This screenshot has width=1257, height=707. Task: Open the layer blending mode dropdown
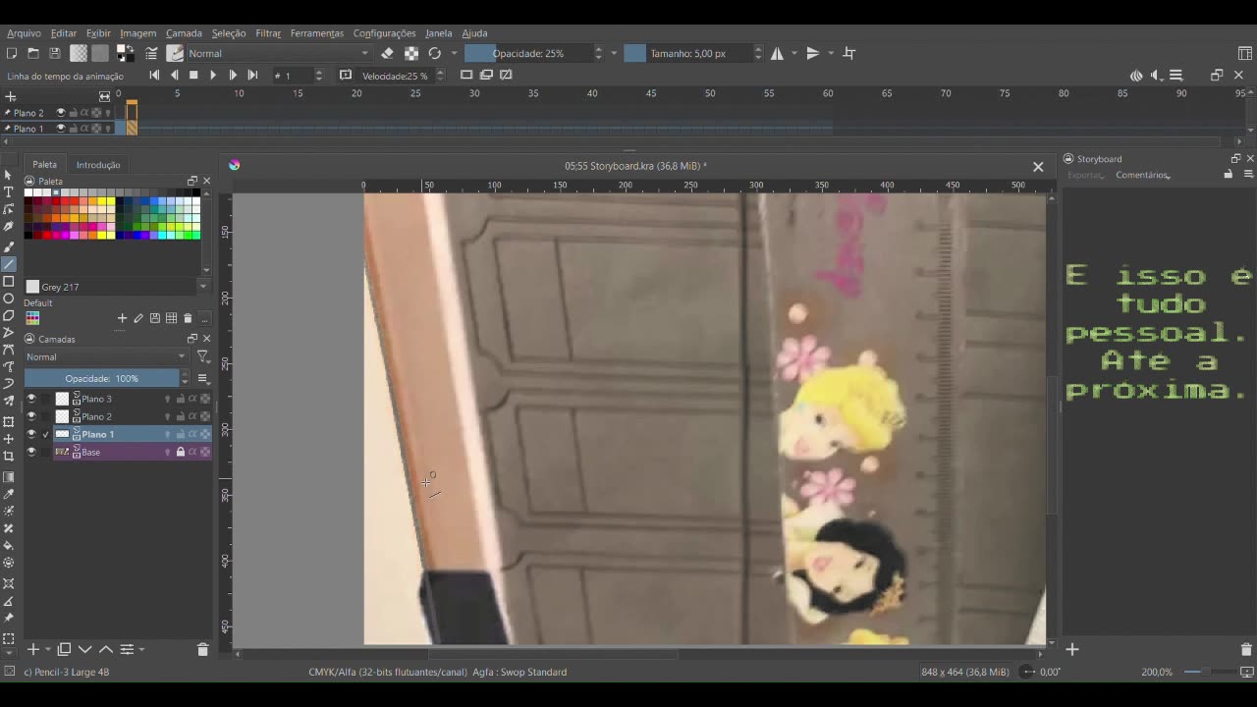(x=105, y=356)
